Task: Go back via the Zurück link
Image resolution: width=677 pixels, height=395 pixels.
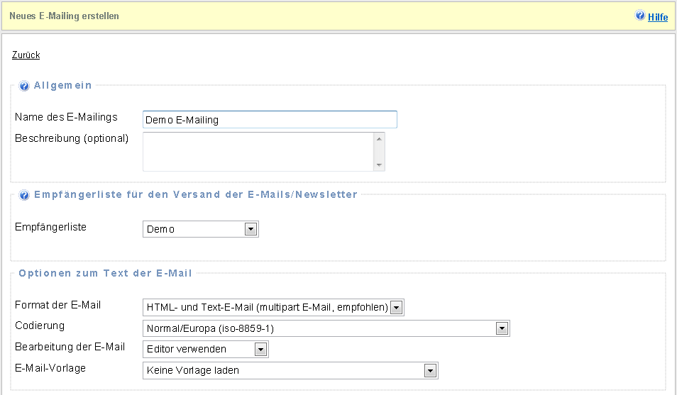Action: pyautogui.click(x=26, y=55)
